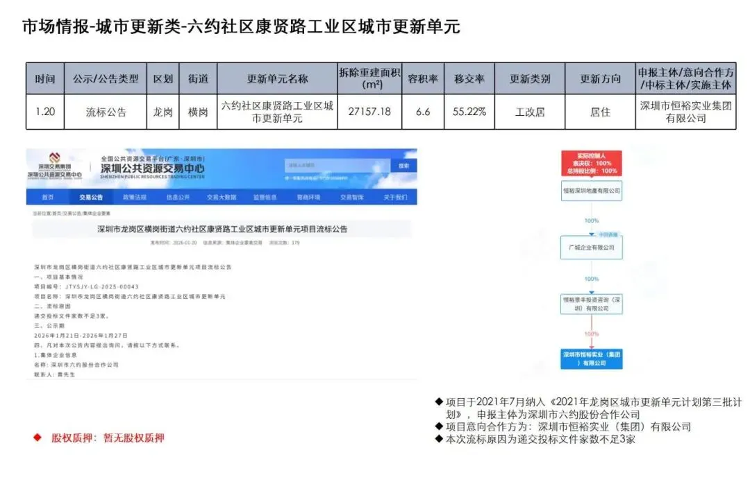Select the 交易公告 navigation tab
Screen dimensions: 750x500
coord(91,197)
